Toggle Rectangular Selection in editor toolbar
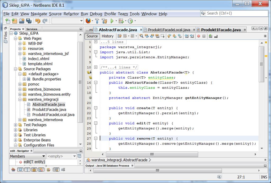271x183 pixels. [x=163, y=36]
